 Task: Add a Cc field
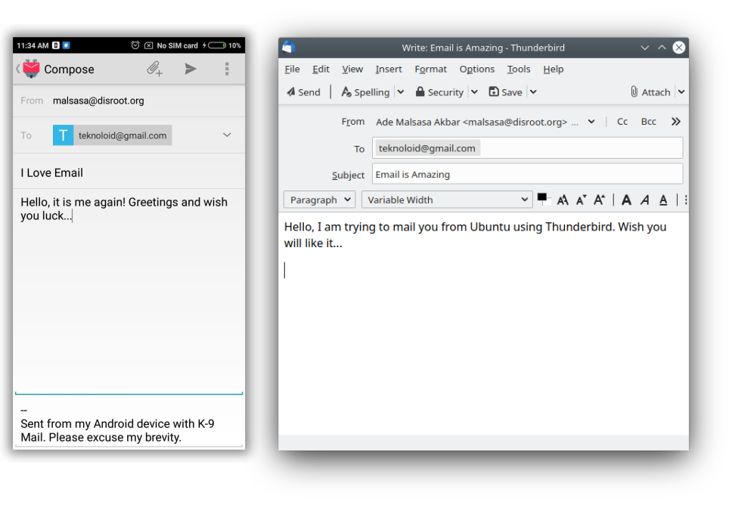coord(622,122)
